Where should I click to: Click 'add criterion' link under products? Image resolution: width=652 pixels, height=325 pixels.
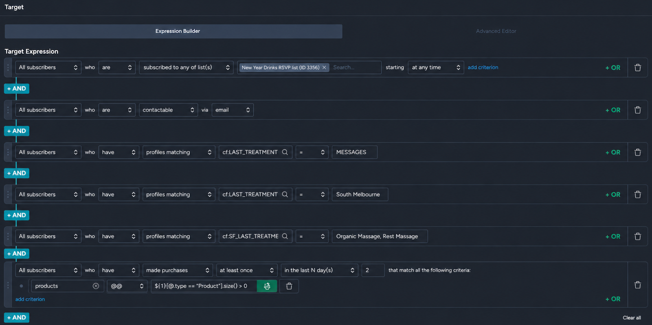(x=30, y=299)
